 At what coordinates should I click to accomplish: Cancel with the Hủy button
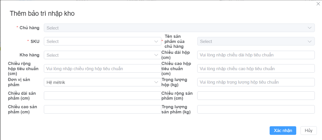(308, 131)
